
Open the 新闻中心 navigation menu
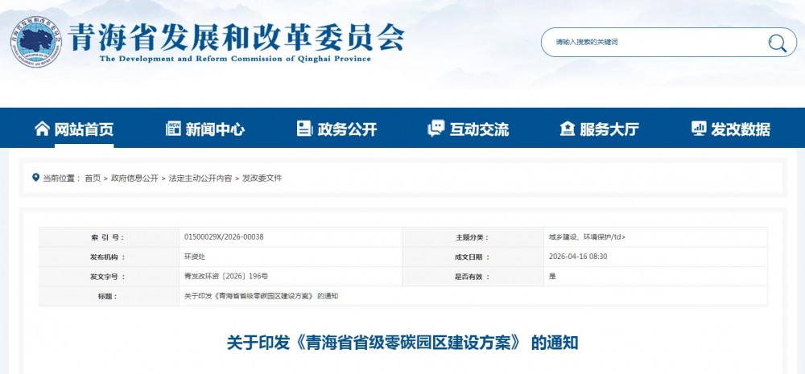214,129
